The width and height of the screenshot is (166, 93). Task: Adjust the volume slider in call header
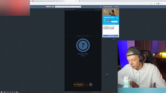tap(99, 10)
